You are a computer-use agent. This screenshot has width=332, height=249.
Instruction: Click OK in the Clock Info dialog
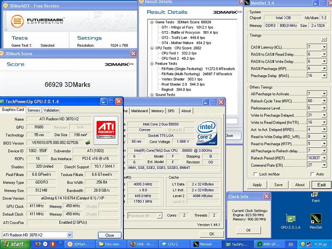pyautogui.click(x=249, y=230)
